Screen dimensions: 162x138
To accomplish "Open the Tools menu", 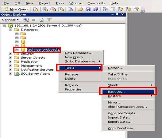I will 60,3.
